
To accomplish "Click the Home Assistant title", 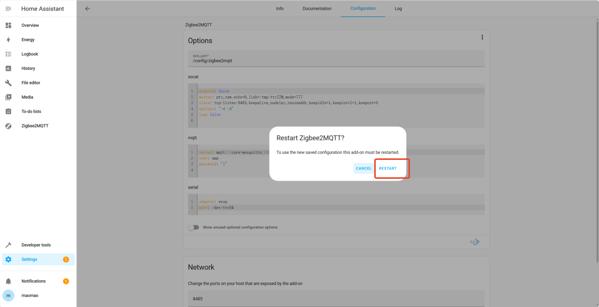I will tap(42, 8).
